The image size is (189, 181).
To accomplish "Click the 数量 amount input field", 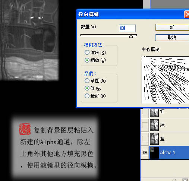I will 127,28.
